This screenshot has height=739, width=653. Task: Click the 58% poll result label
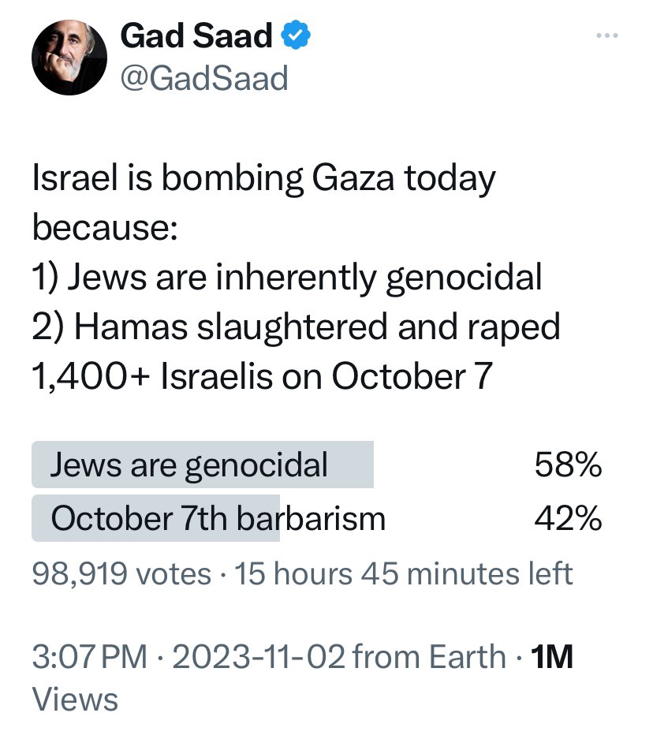568,465
